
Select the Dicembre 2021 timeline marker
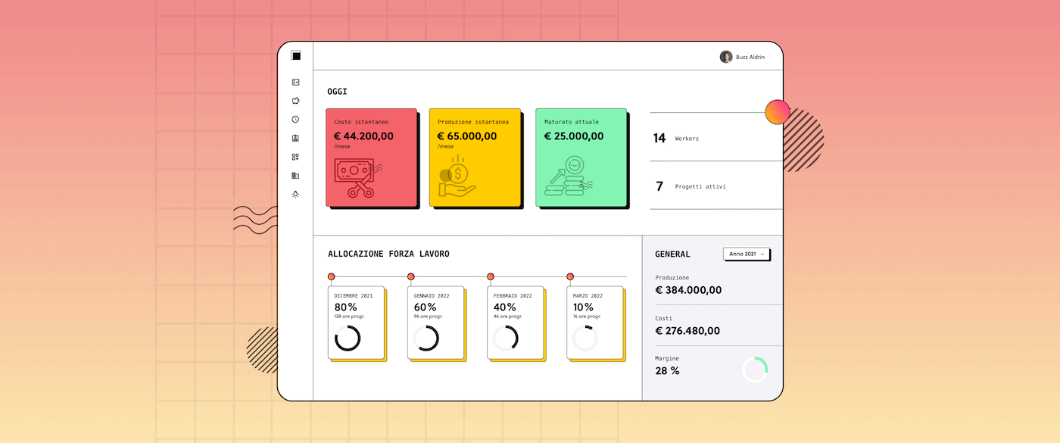(x=331, y=276)
